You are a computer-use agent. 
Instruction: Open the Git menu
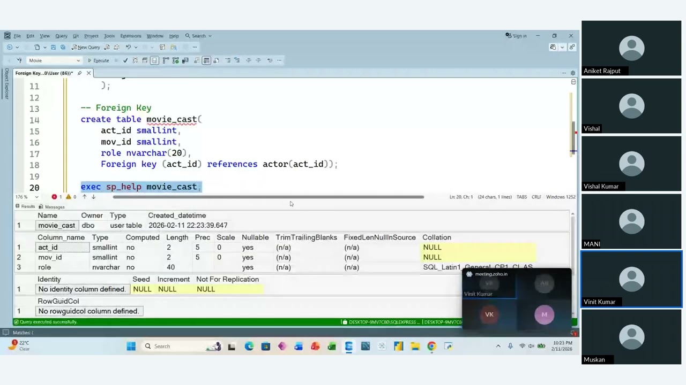tap(76, 36)
